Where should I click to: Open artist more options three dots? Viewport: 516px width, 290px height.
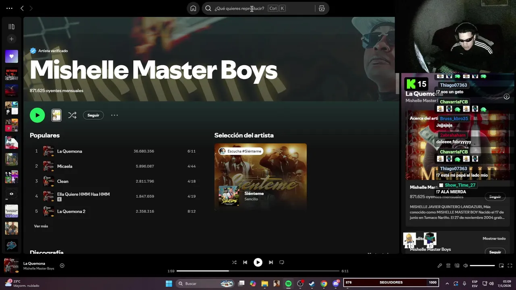click(114, 115)
